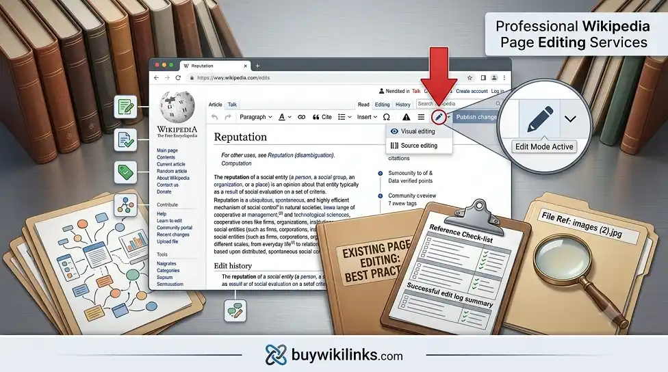Click the Wikipedia globe logo
Image resolution: width=668 pixels, height=372 pixels.
pos(177,107)
